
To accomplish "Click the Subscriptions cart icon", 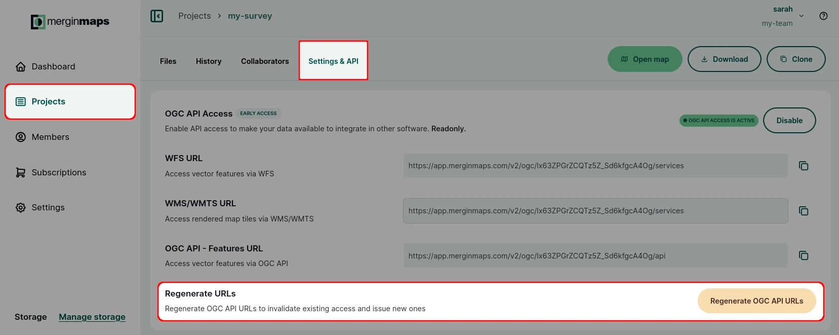I will pos(21,172).
